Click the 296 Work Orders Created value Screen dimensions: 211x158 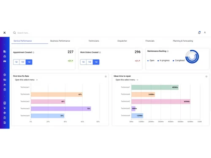(x=138, y=52)
